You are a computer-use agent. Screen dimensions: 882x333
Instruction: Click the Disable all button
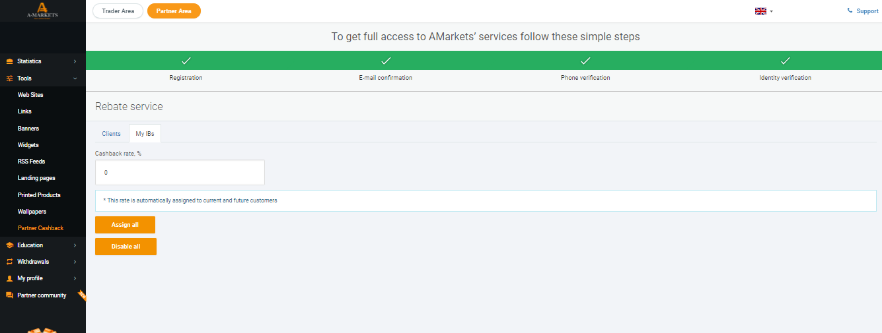pos(126,247)
